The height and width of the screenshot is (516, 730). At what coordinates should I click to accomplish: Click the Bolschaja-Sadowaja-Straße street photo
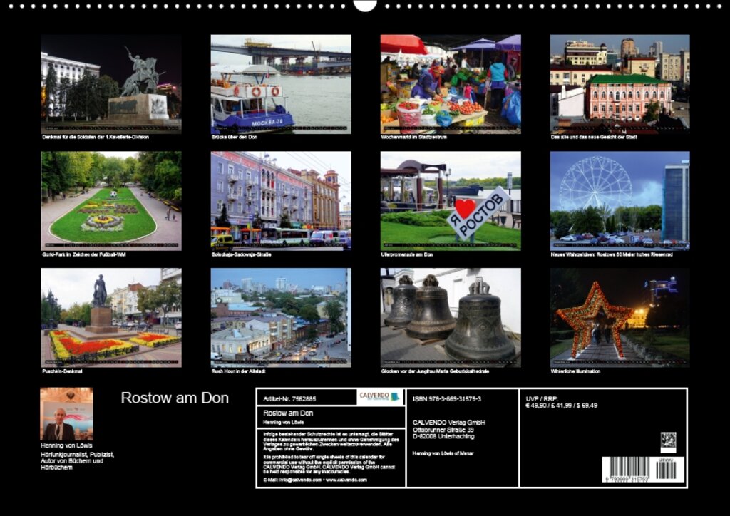coord(281,200)
